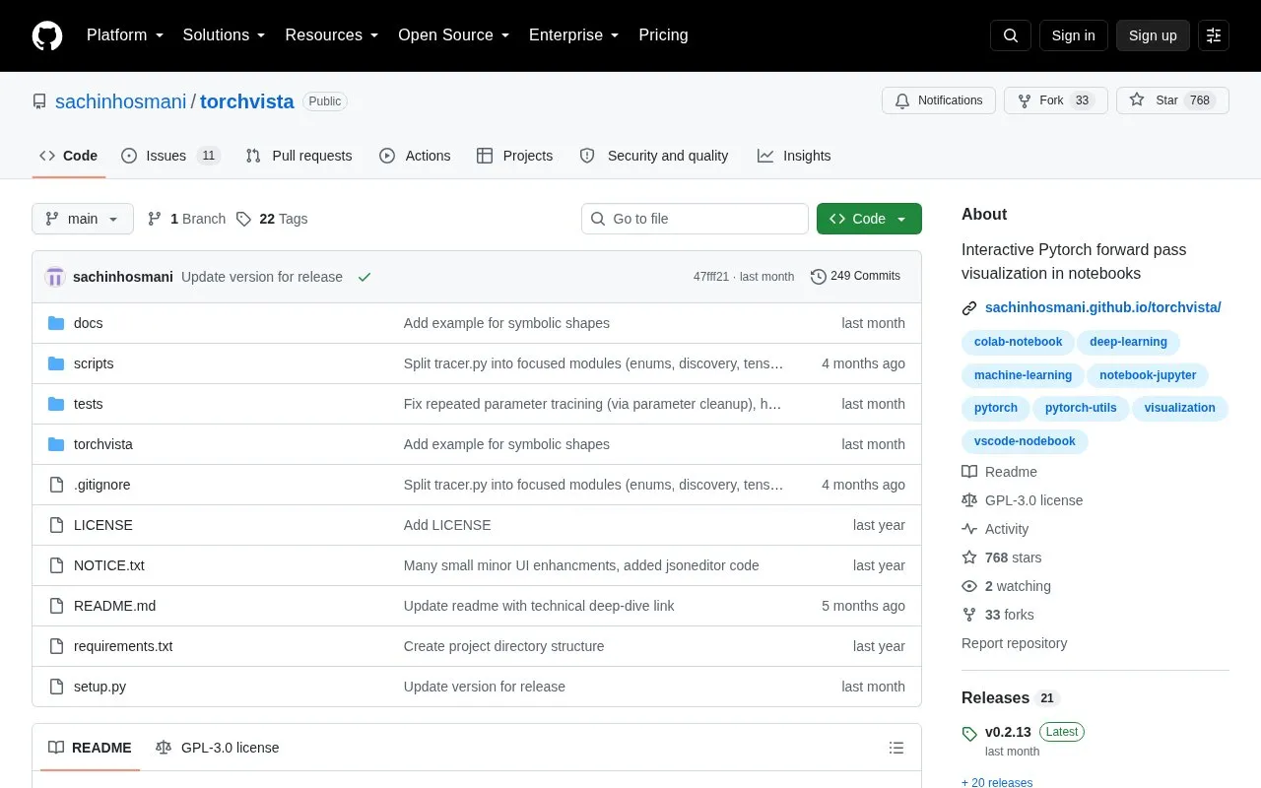This screenshot has width=1261, height=788.
Task: Expand the Platform menu
Action: point(125,35)
